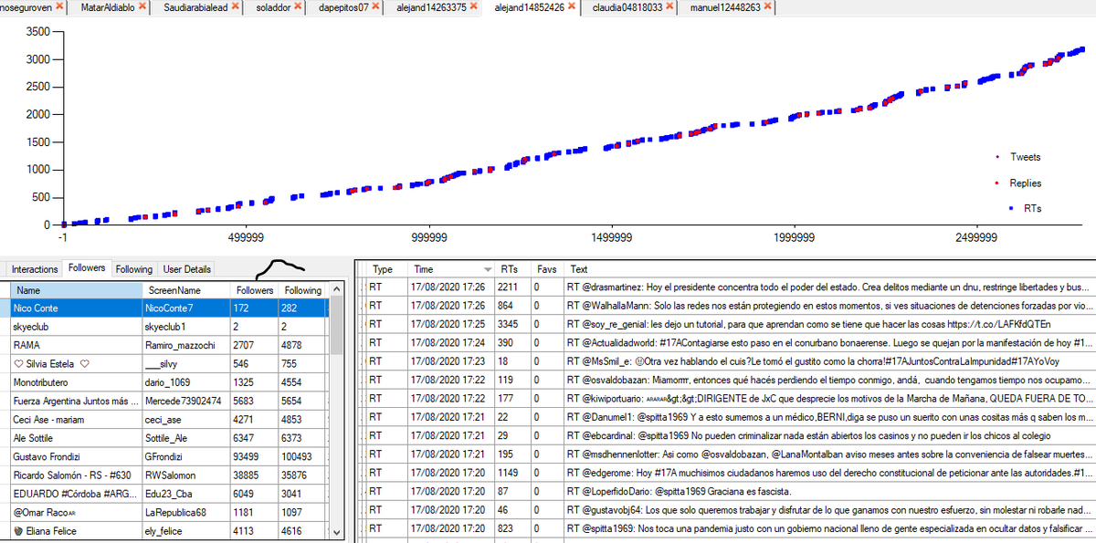Open the User Details sub-tab

point(186,269)
